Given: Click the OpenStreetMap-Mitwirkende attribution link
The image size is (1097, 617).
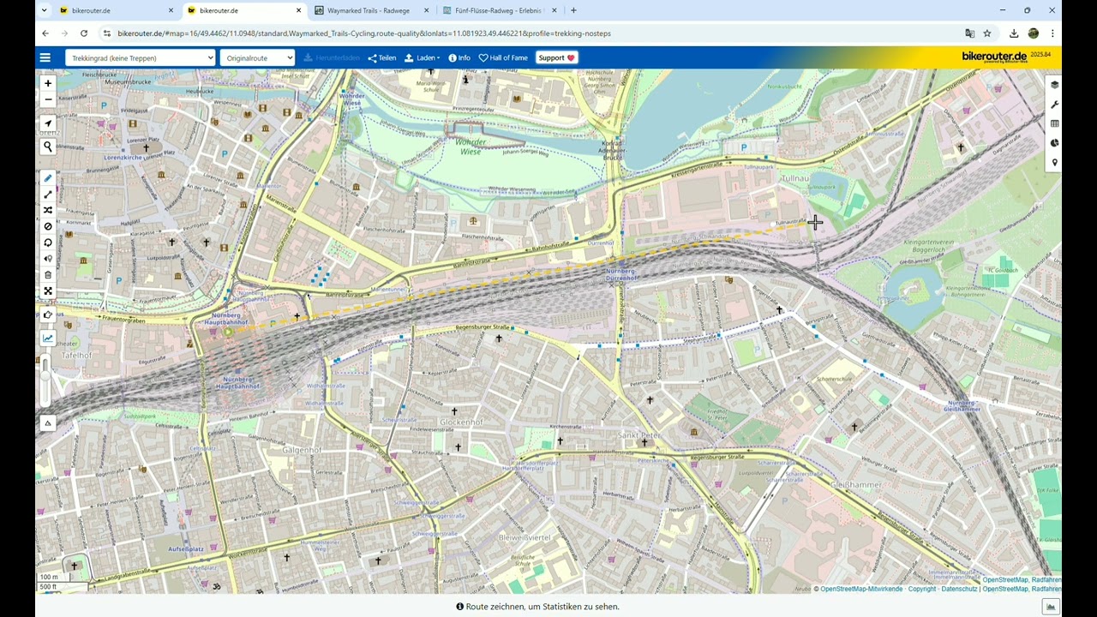Looking at the screenshot, I should coord(861,590).
